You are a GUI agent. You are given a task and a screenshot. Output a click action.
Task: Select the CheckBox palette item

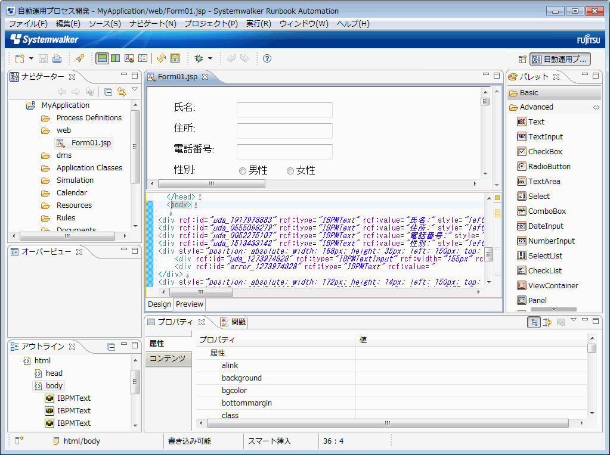[539, 151]
